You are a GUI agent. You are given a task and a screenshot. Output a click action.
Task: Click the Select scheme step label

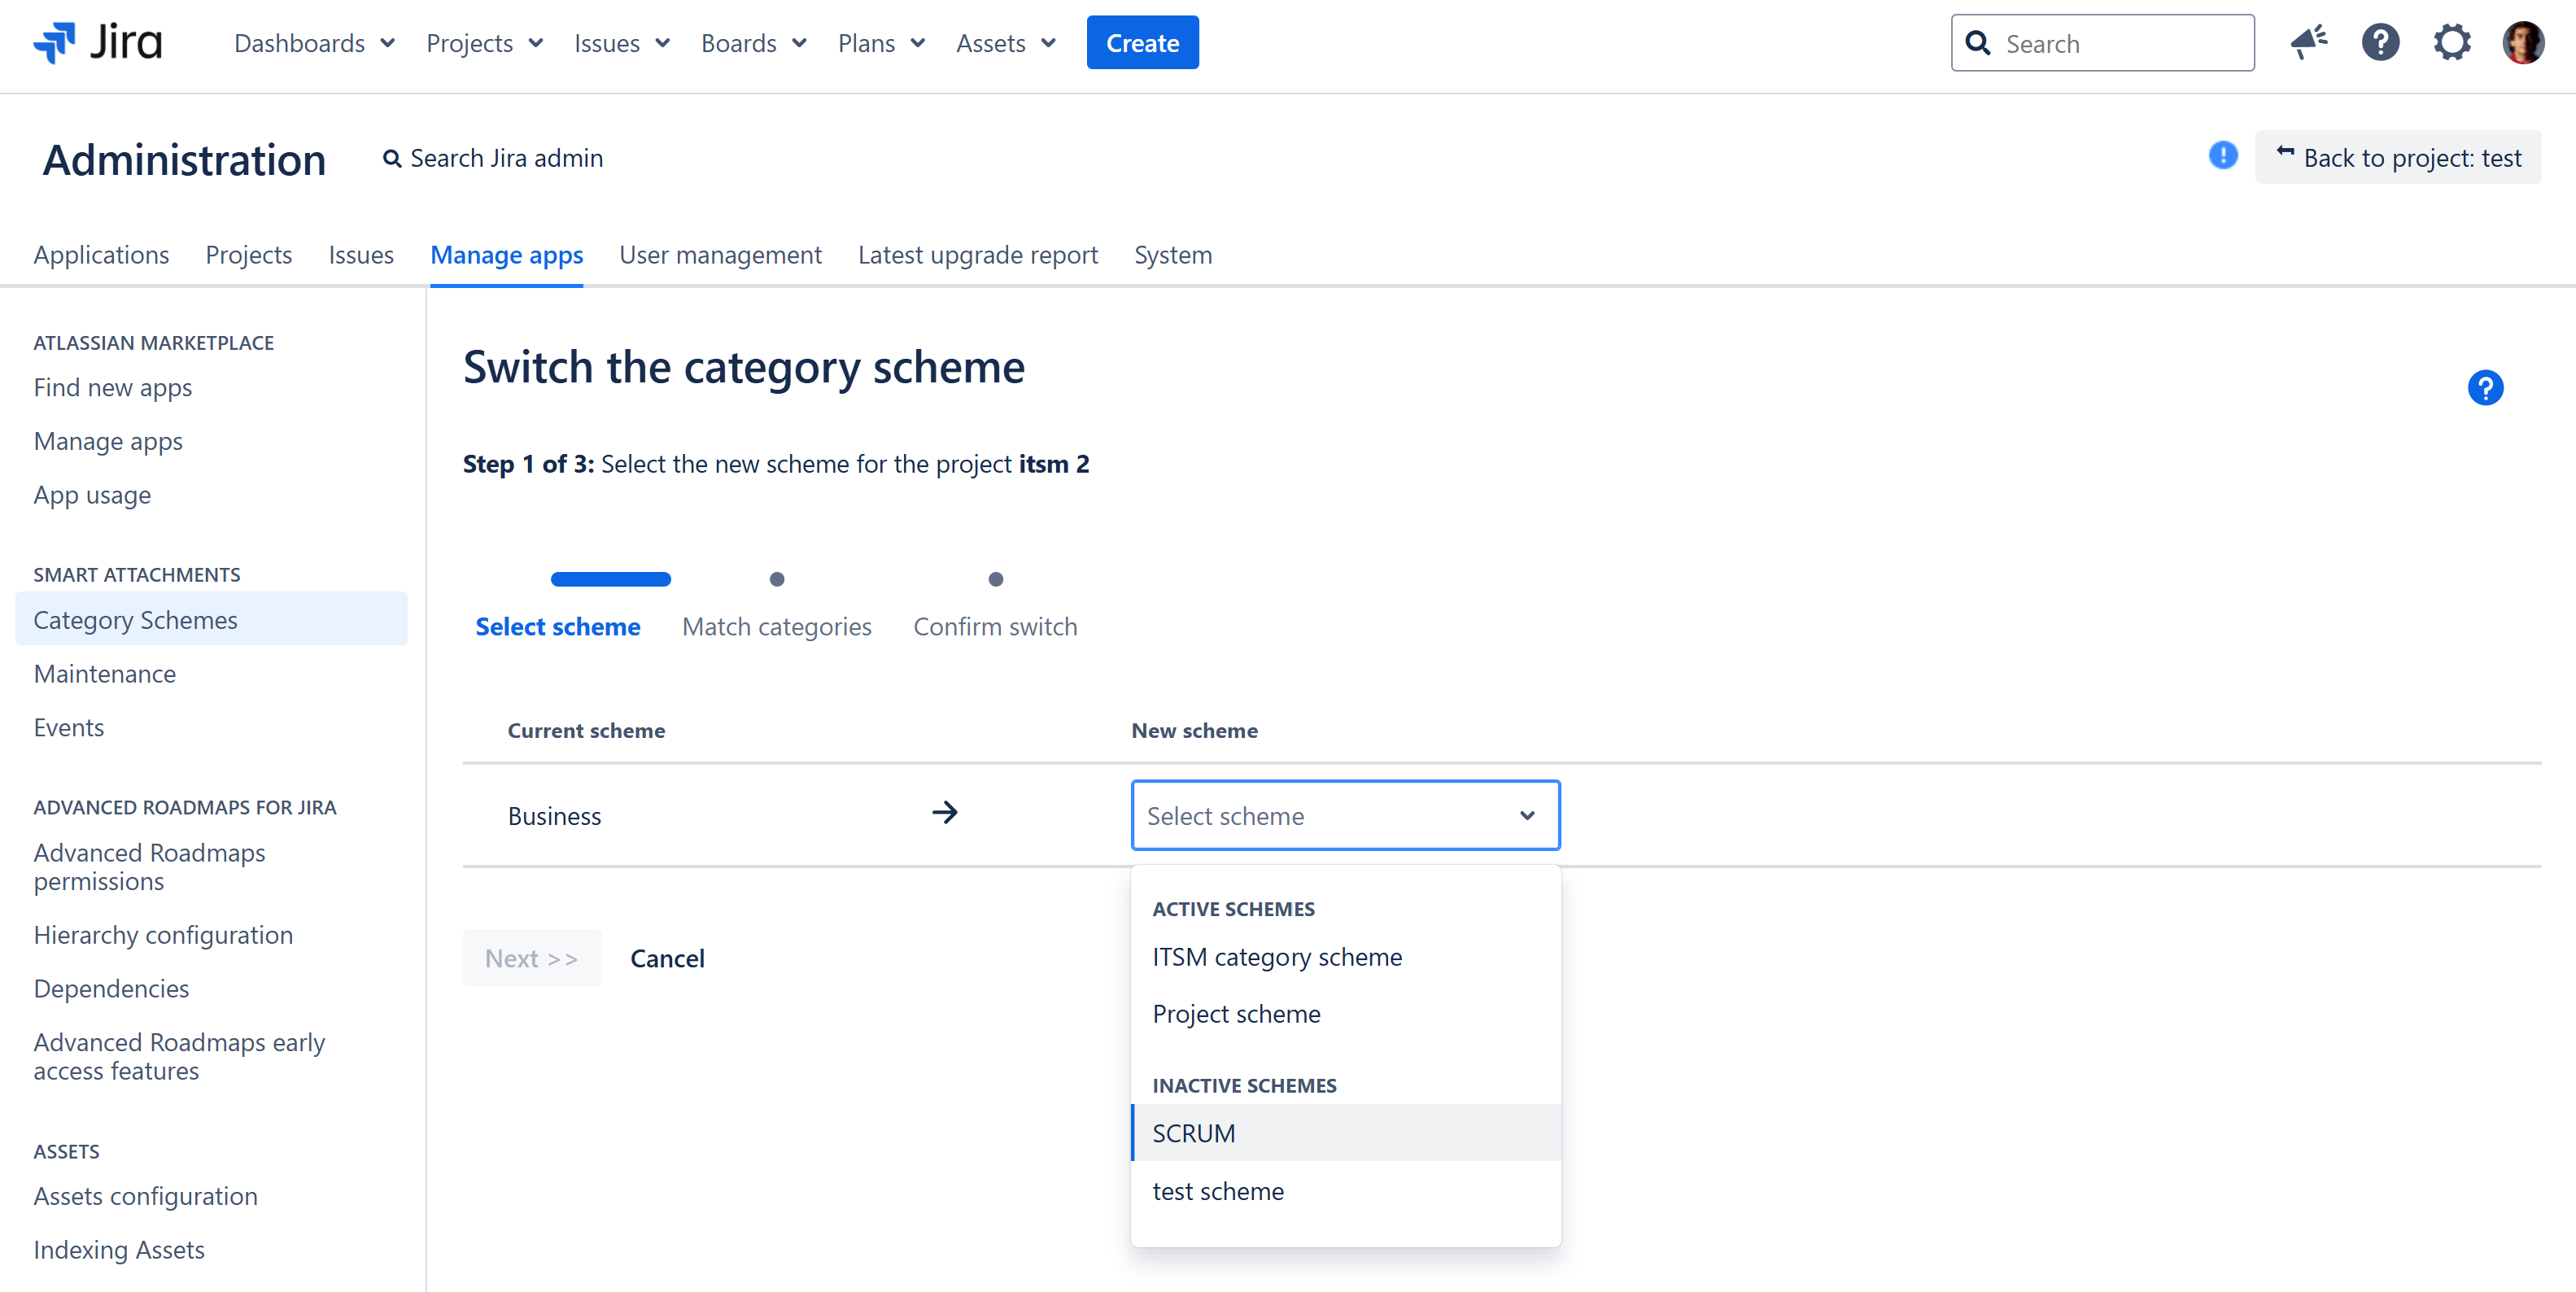click(558, 627)
